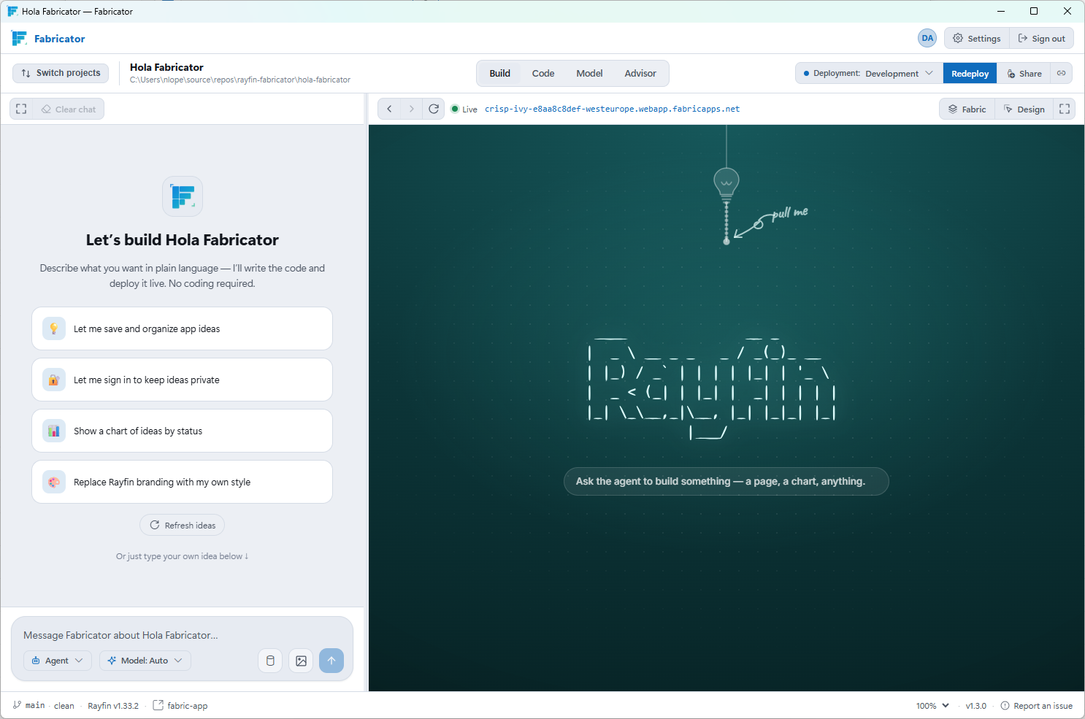This screenshot has height=719, width=1085.
Task: Switch to the Model tab
Action: coord(589,74)
